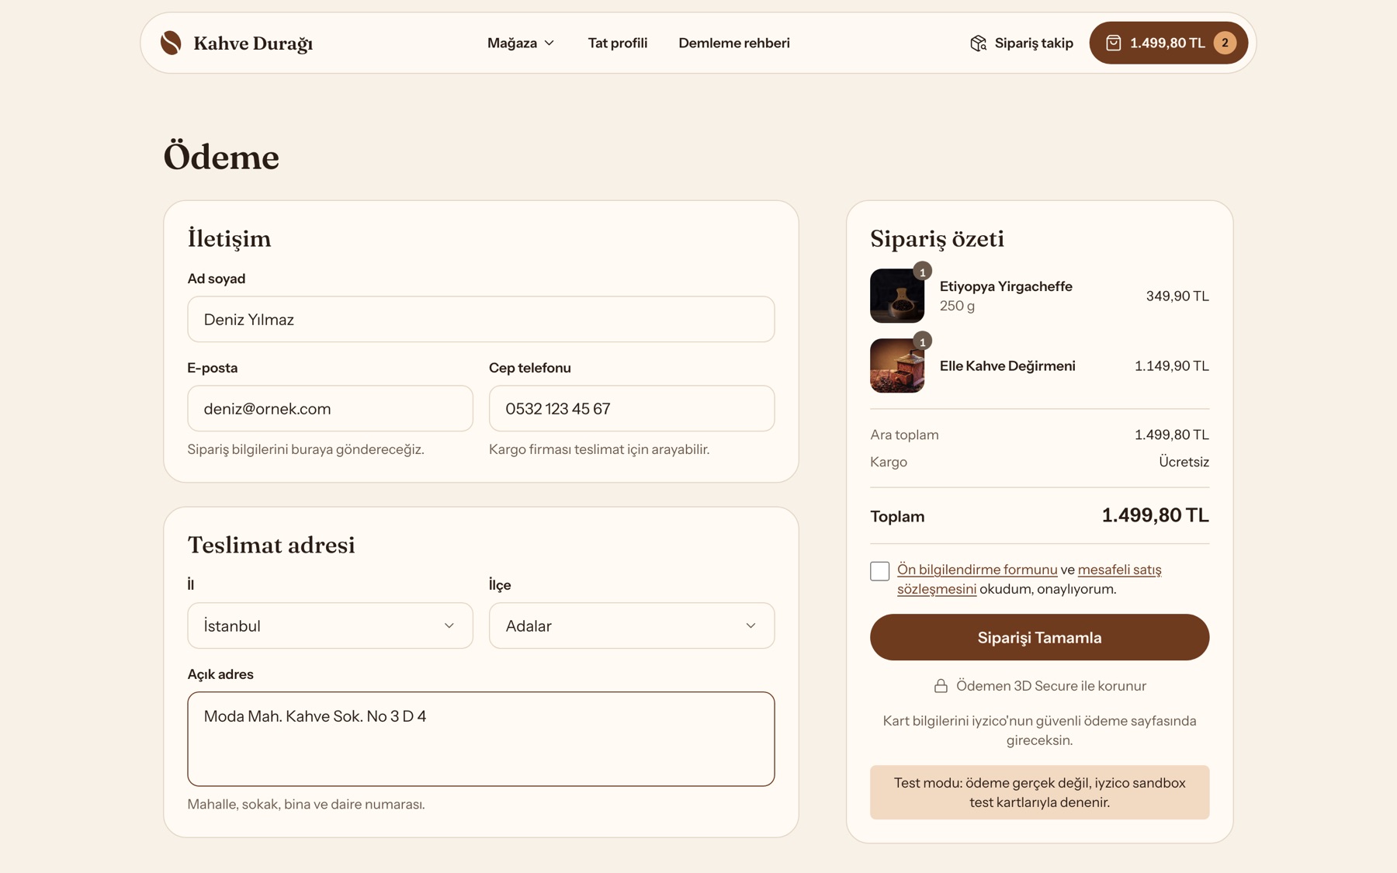Open the İl dropdown showing İstanbul
This screenshot has height=873, width=1397.
click(330, 625)
